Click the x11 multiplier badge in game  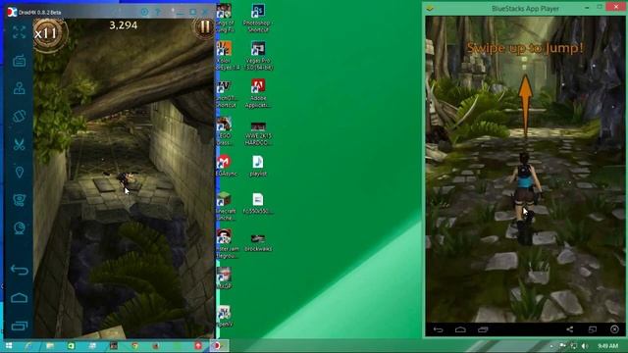click(47, 33)
